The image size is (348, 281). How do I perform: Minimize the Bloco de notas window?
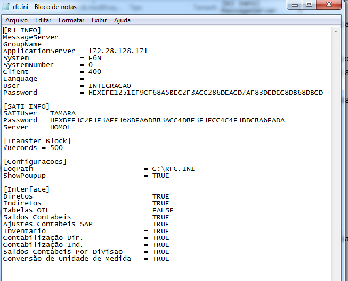tap(295, 4)
